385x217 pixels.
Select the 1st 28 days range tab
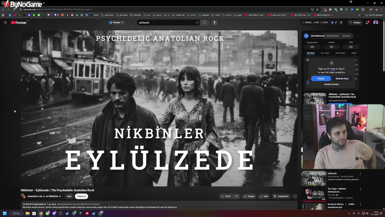click(x=340, y=53)
